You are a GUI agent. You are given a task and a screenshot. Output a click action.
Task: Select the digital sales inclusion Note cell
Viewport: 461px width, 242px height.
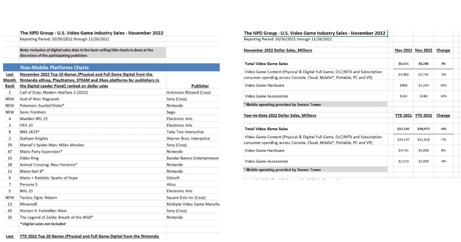93,52
